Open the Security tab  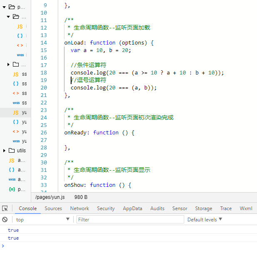pyautogui.click(x=106, y=208)
